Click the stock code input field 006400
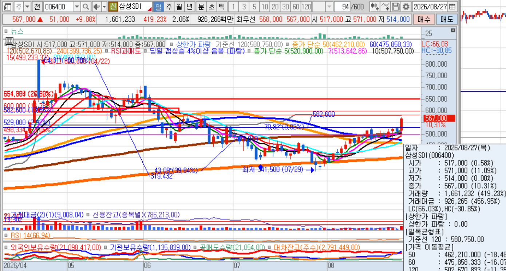The width and height of the screenshot is (506, 271). click(x=58, y=7)
